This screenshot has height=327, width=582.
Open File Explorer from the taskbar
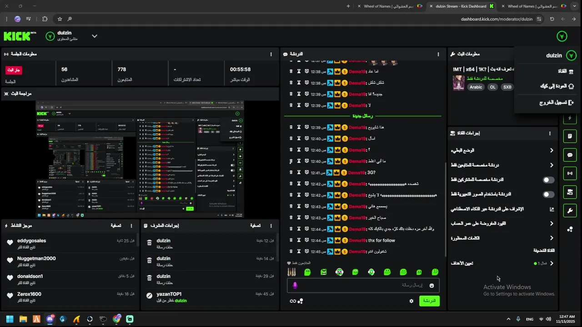click(x=23, y=319)
